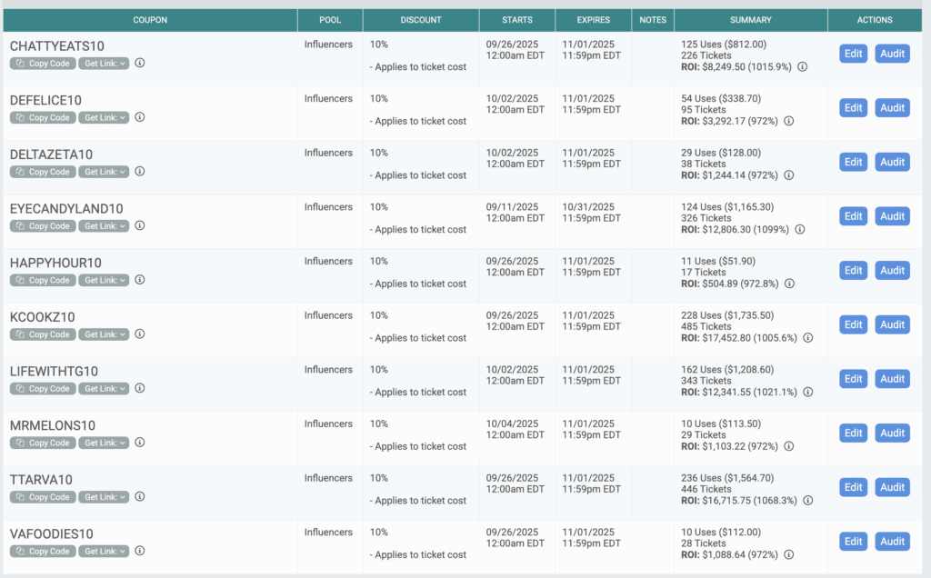This screenshot has width=931, height=578.
Task: Copy code for VAFOODIES10 coupon
Action: pyautogui.click(x=43, y=552)
